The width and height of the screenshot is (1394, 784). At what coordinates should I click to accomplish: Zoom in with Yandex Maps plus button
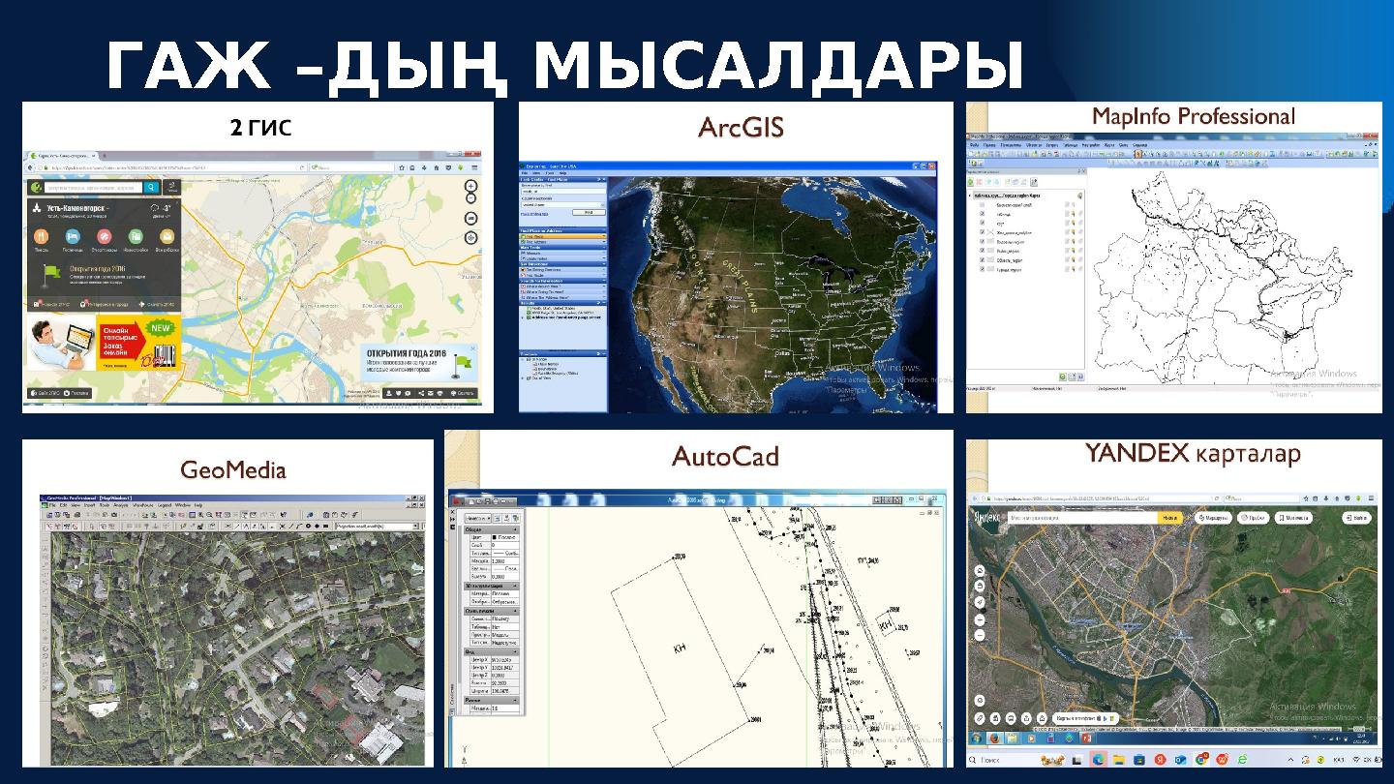(x=980, y=620)
